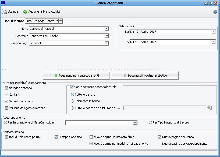Toggle Stampa Copertina checkbox
The height and width of the screenshot is (157, 220).
[56, 137]
